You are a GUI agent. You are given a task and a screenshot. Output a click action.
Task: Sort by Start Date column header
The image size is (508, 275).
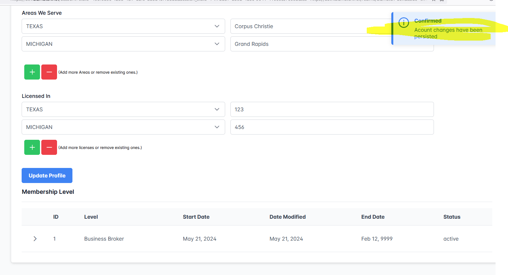196,217
